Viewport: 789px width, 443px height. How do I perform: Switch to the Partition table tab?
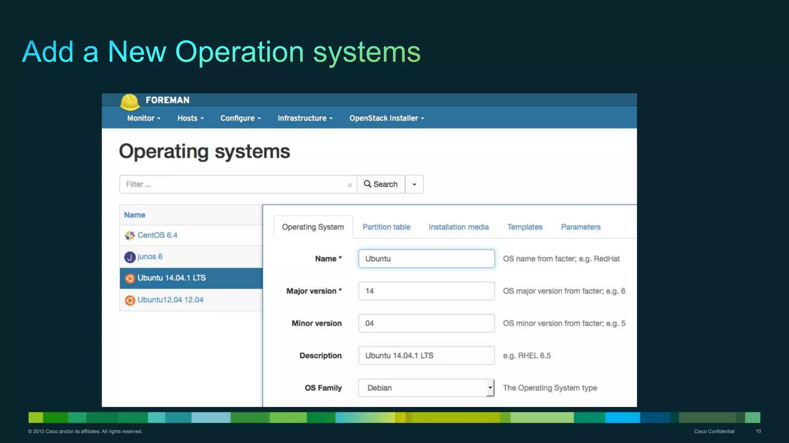pos(386,227)
